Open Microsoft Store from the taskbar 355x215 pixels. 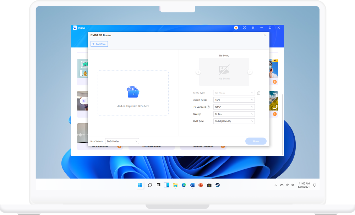coord(209,185)
